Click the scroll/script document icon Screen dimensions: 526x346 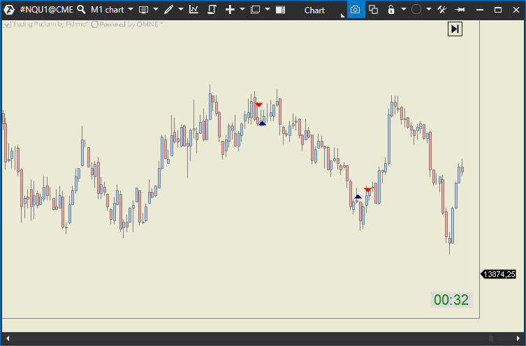pyautogui.click(x=212, y=9)
